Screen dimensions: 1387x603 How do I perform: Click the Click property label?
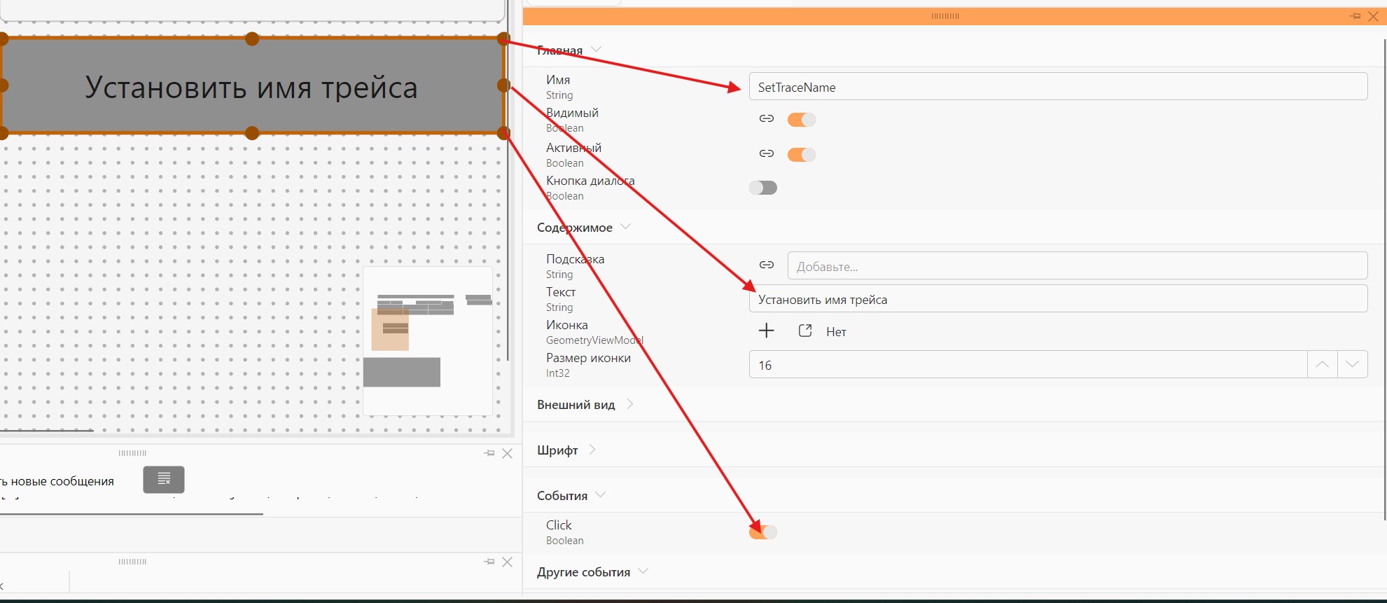point(559,525)
